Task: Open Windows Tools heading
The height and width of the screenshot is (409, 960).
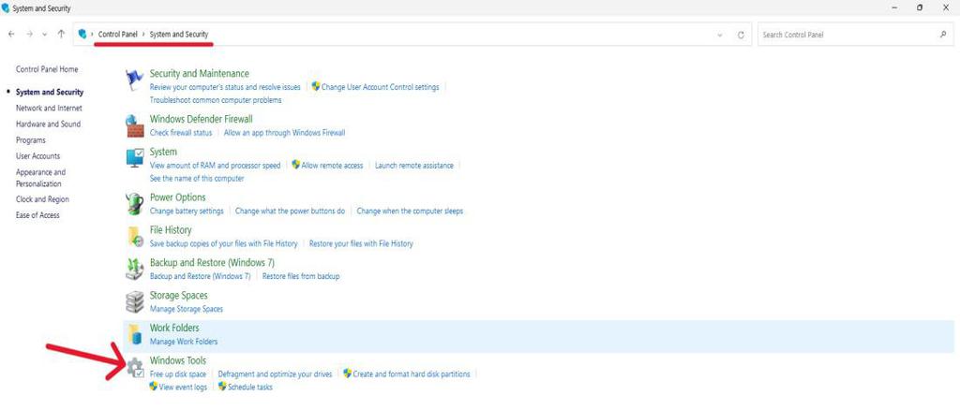Action: (x=178, y=360)
